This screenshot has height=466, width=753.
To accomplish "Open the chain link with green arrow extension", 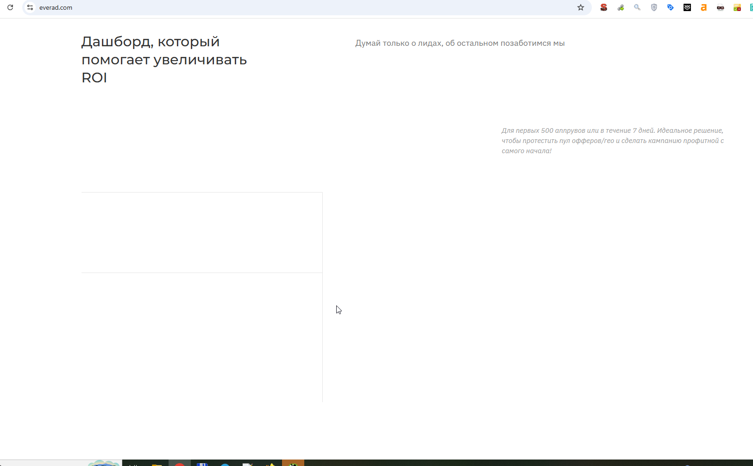I will tap(621, 7).
